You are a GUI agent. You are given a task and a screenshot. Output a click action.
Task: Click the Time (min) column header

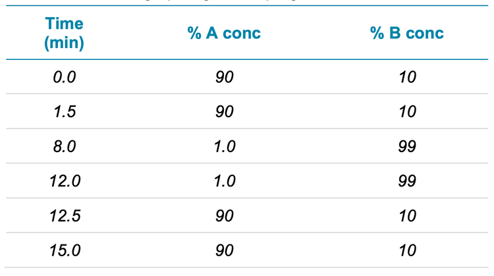65,34
